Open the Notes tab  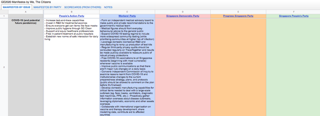(108, 7)
